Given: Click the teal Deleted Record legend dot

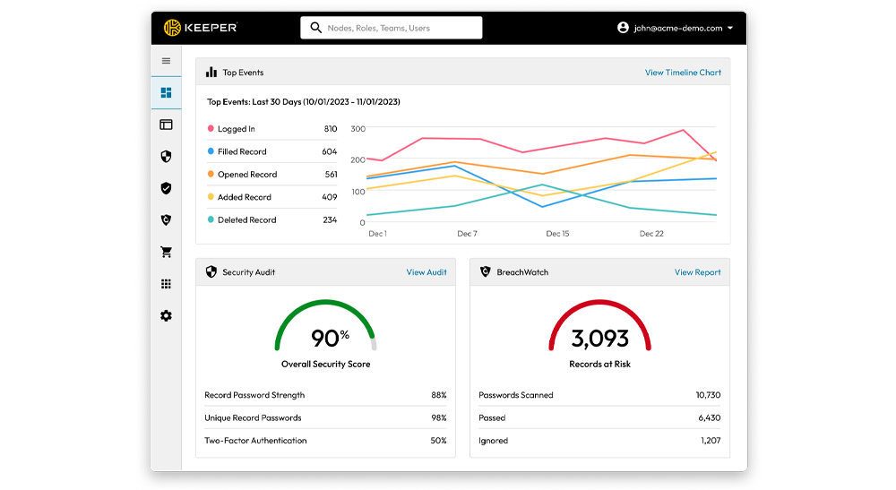Looking at the screenshot, I should (x=211, y=219).
